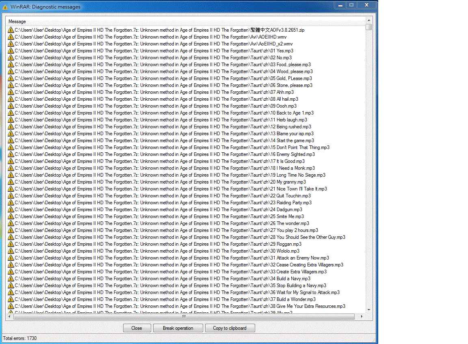The height and width of the screenshot is (344, 468).
Task: Click the Message column header
Action: tap(185, 22)
